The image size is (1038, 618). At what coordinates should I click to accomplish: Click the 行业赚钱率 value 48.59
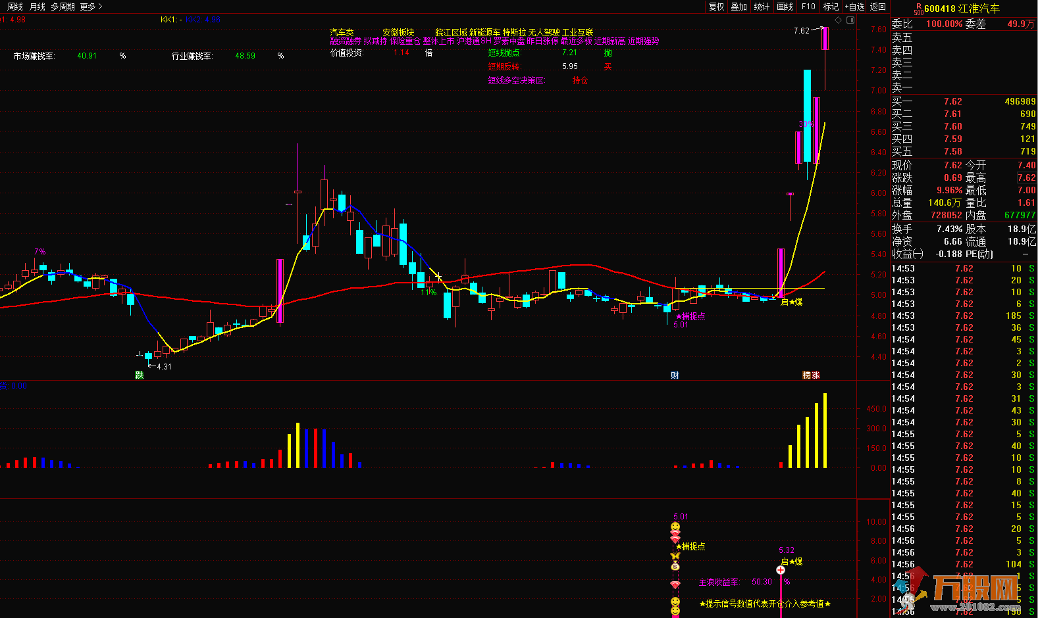pyautogui.click(x=245, y=56)
